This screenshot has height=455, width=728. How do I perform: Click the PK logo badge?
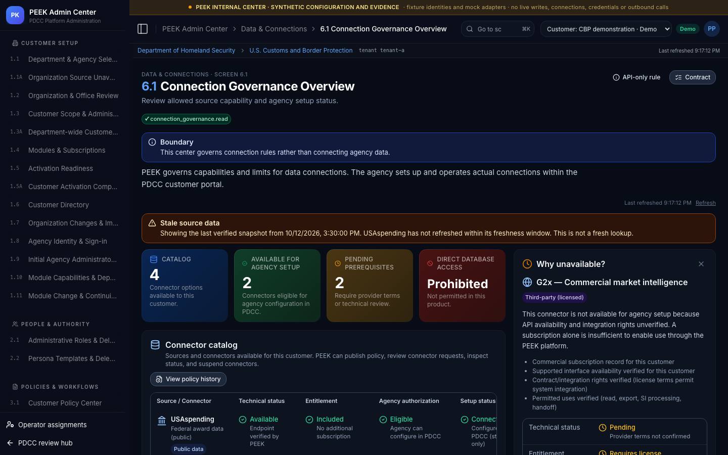point(15,15)
